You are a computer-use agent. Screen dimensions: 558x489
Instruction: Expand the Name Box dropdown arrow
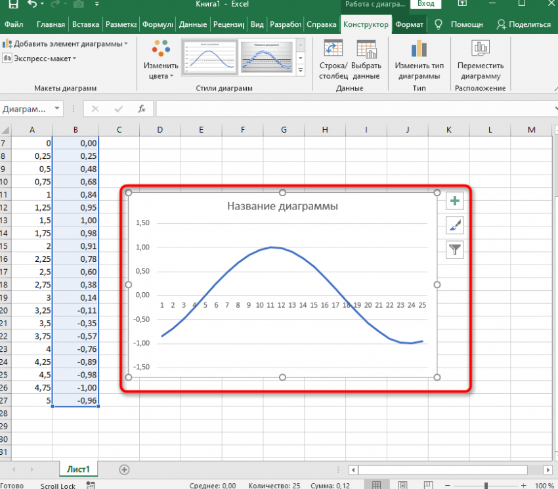point(57,109)
